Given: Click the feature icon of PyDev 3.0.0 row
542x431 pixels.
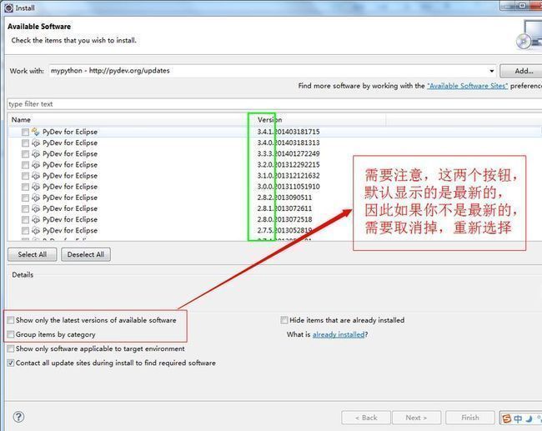Looking at the screenshot, I should pos(36,187).
